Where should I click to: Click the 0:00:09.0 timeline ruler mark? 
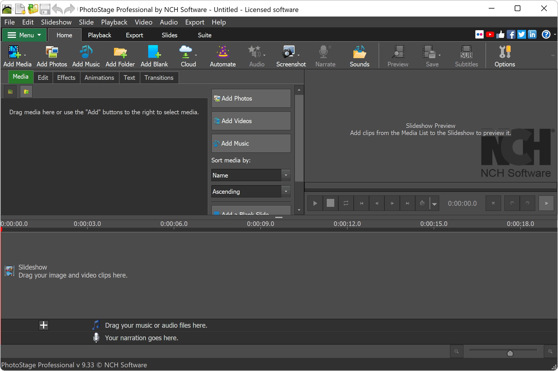coord(260,224)
